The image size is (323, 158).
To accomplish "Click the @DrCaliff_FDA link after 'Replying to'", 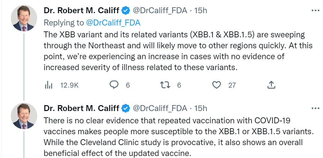I will [x=113, y=22].
